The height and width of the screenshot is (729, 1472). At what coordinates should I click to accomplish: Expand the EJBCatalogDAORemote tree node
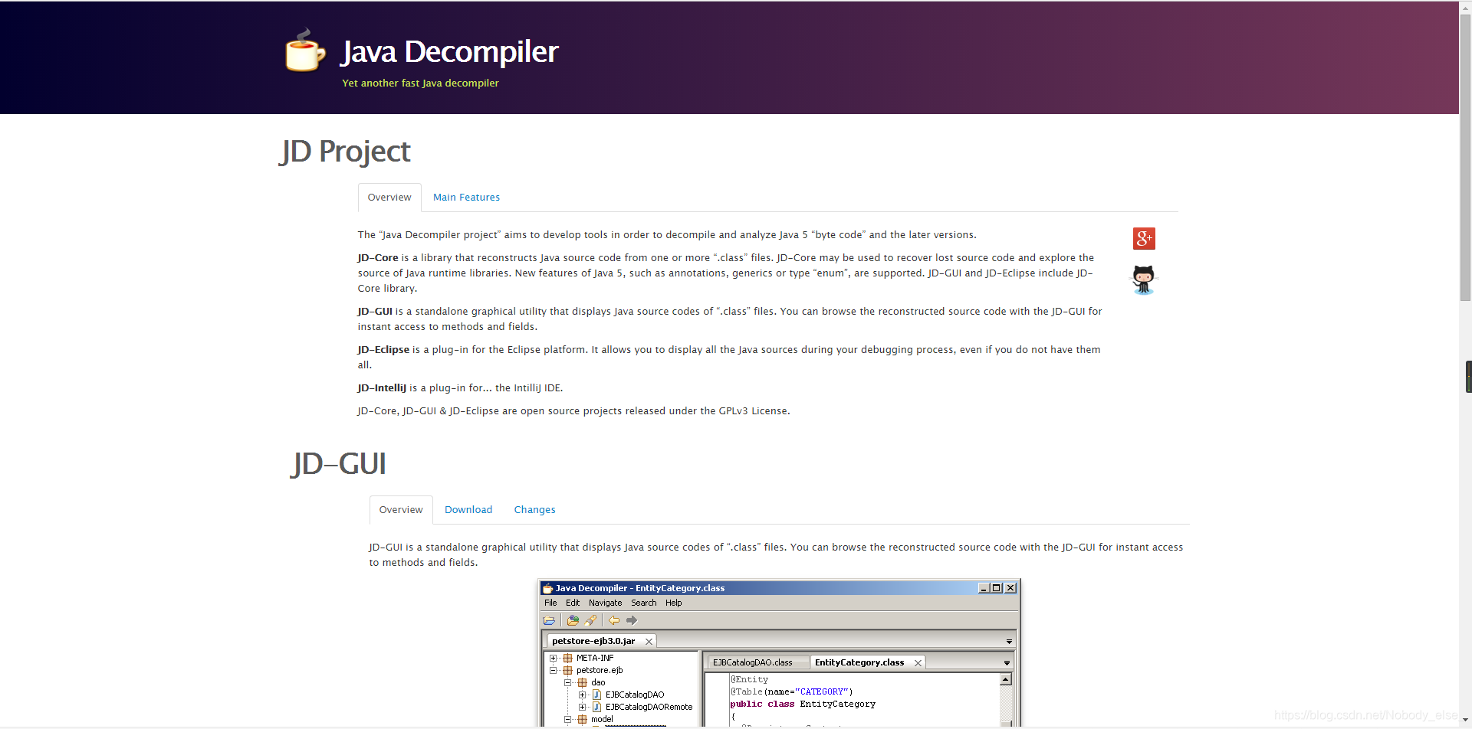pyautogui.click(x=582, y=707)
